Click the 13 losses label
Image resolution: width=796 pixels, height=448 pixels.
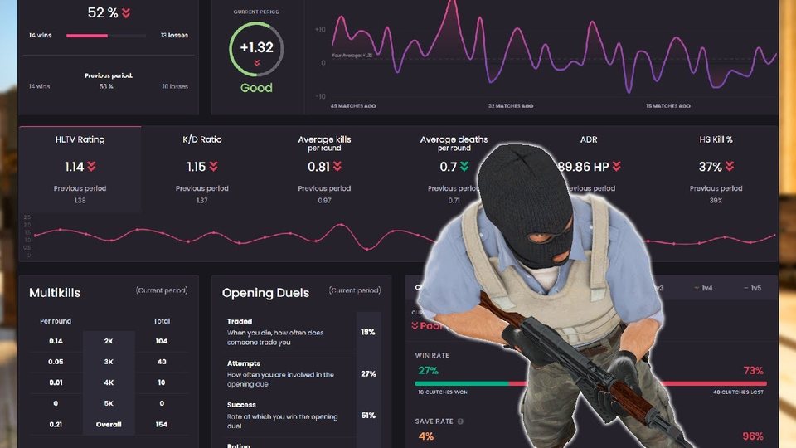(174, 36)
